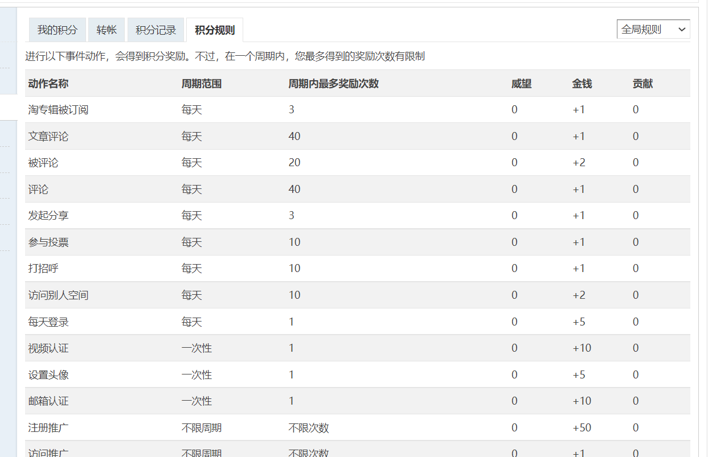Open the 我的积分 tab
Image resolution: width=708 pixels, height=457 pixels.
coord(58,30)
